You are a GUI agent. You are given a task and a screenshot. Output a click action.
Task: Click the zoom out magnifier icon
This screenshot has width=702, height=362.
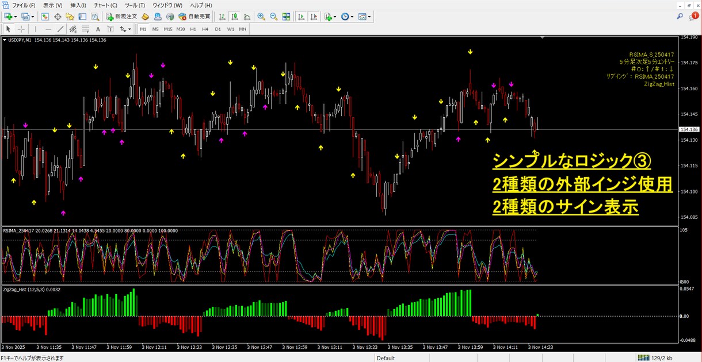click(x=273, y=17)
